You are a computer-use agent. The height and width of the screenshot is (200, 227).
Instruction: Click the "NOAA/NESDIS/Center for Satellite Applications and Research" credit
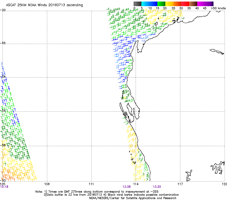pyautogui.click(x=133, y=198)
